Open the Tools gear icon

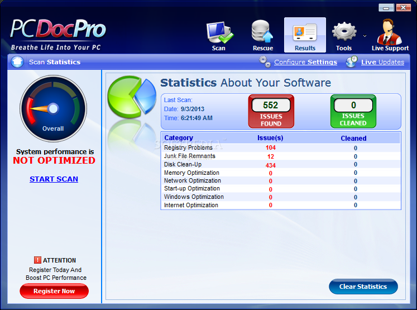pyautogui.click(x=344, y=31)
